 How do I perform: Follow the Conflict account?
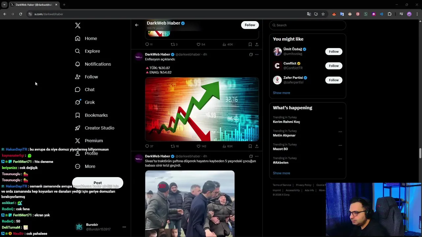(x=334, y=66)
